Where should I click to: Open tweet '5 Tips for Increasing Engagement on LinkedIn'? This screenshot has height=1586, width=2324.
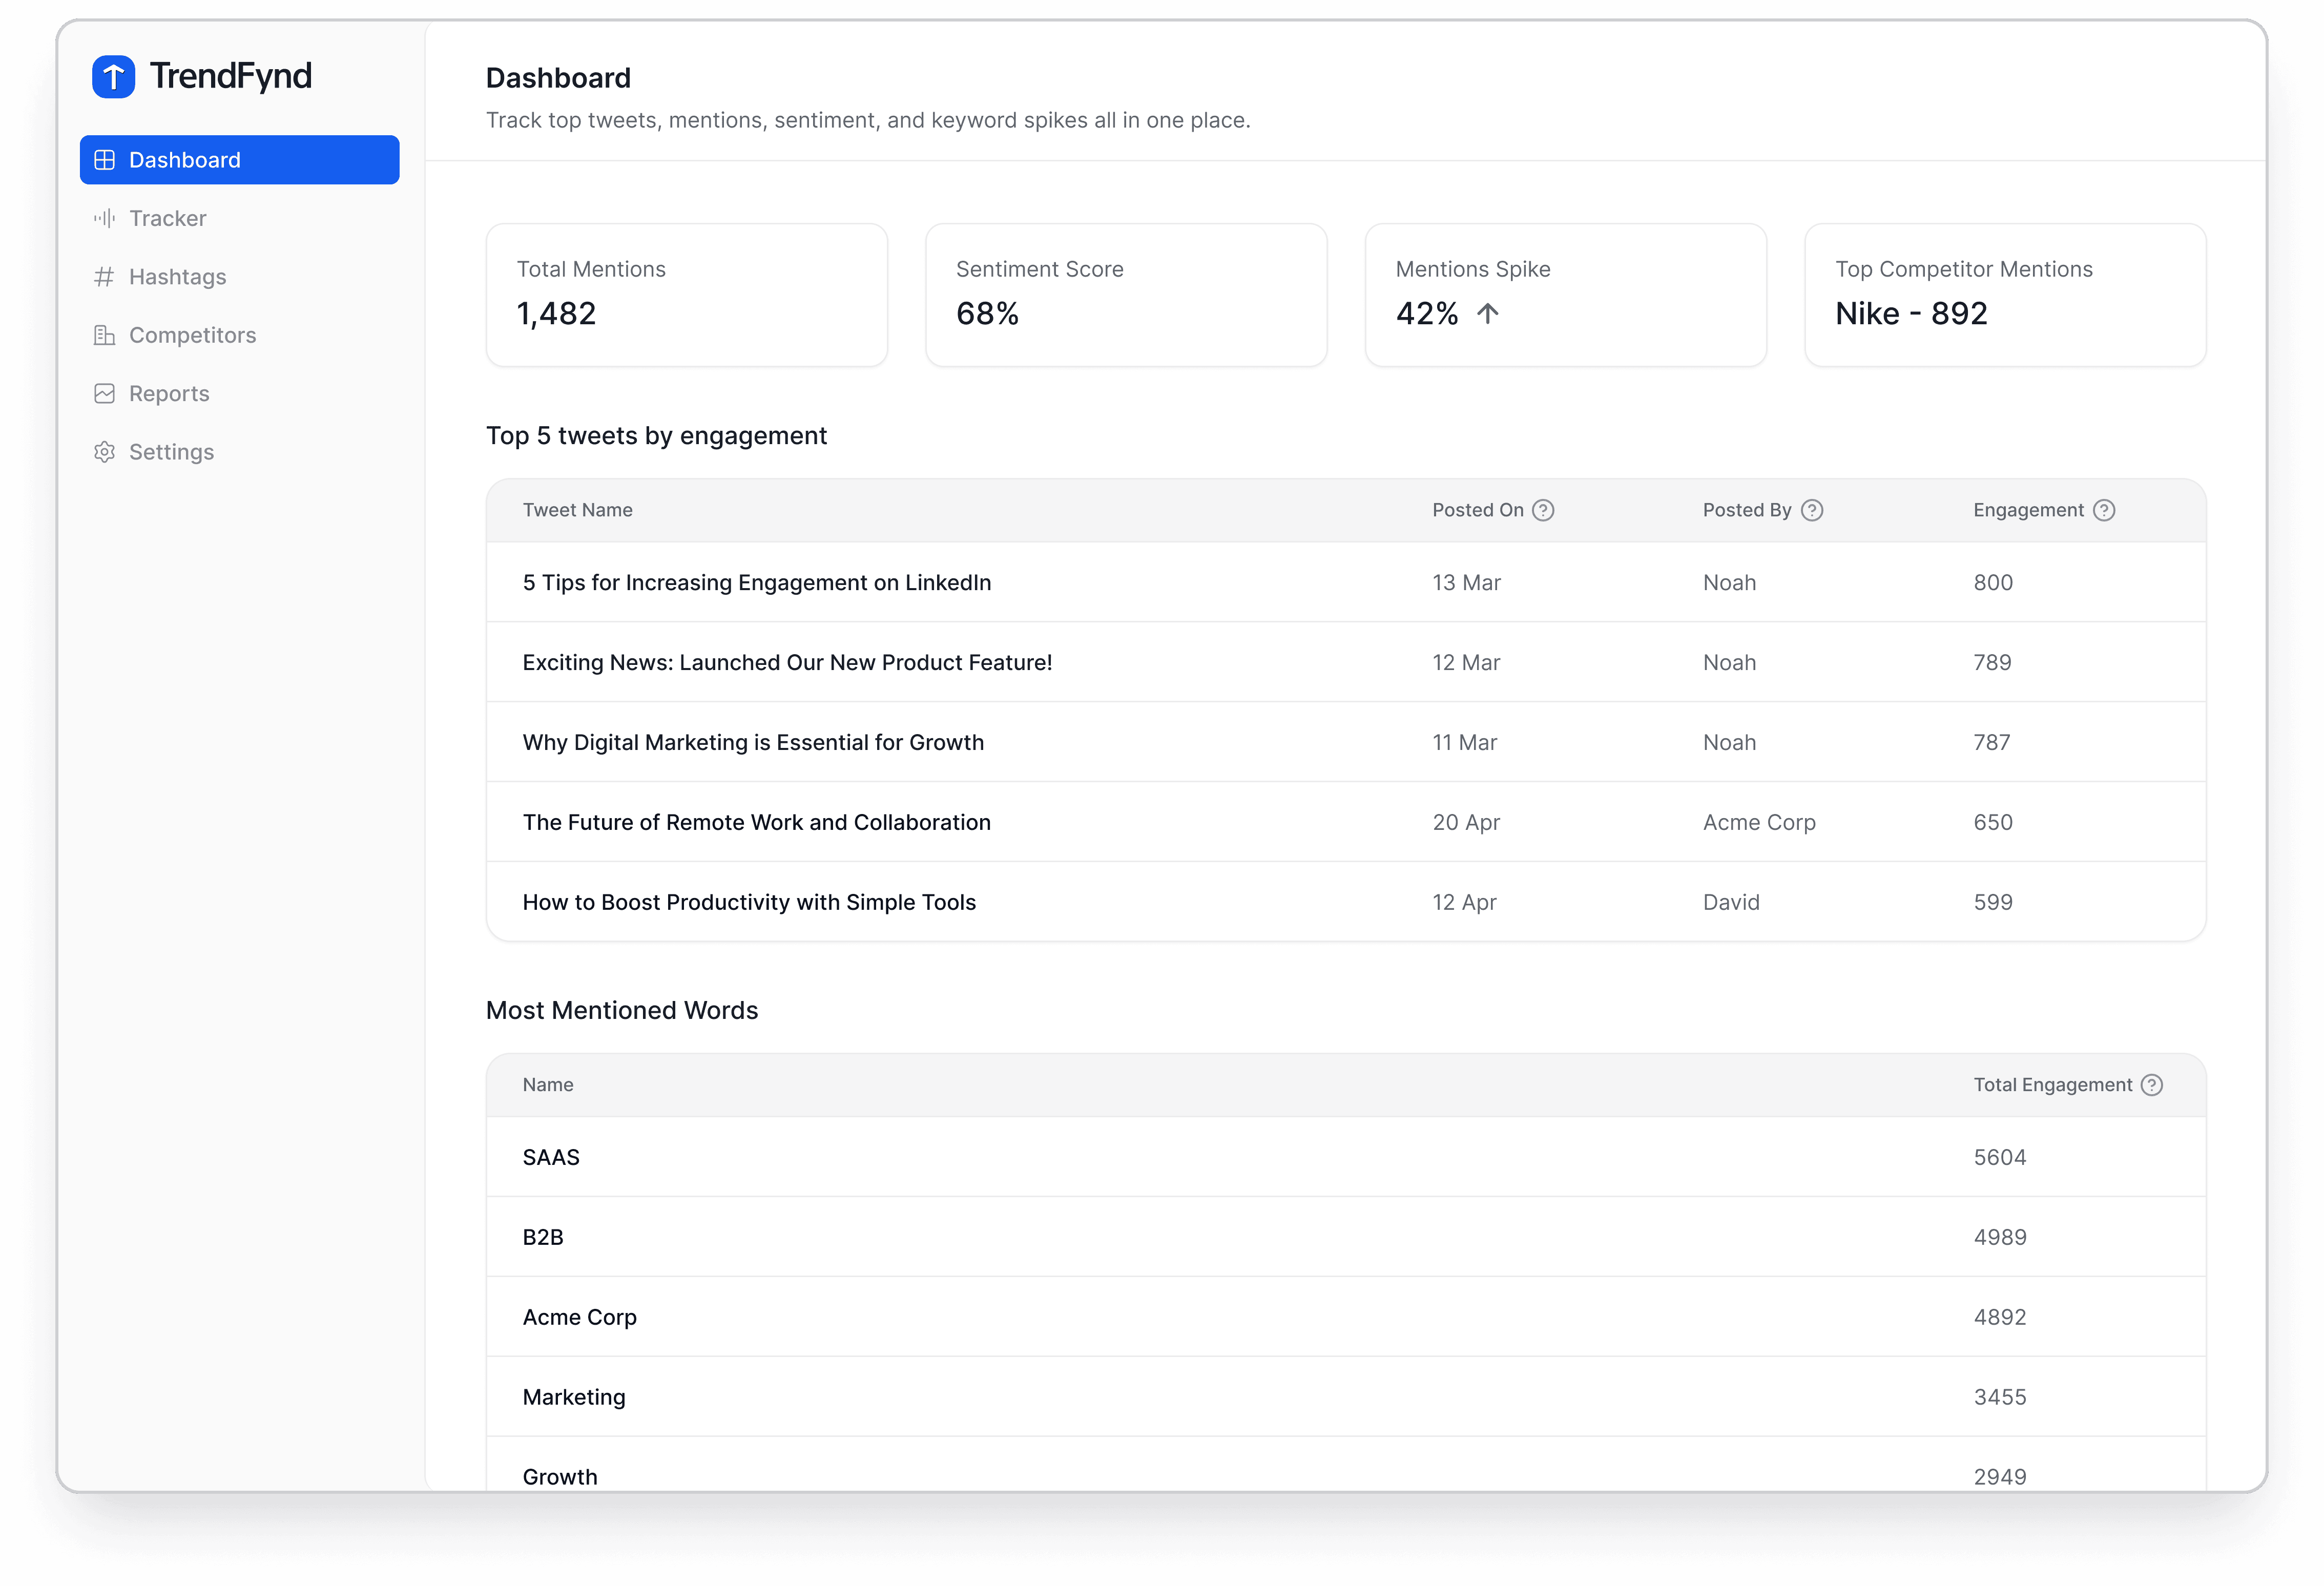point(757,583)
